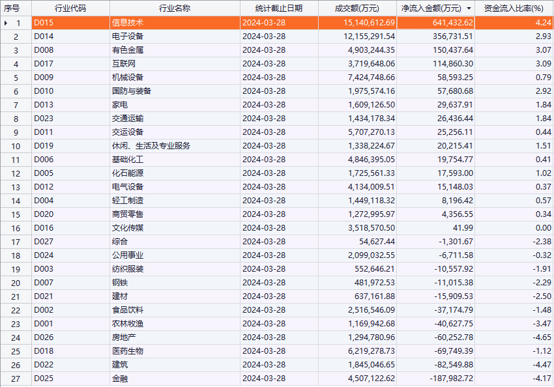Sort by 资金流入比率(%) column header
The width and height of the screenshot is (554, 387).
[x=514, y=8]
